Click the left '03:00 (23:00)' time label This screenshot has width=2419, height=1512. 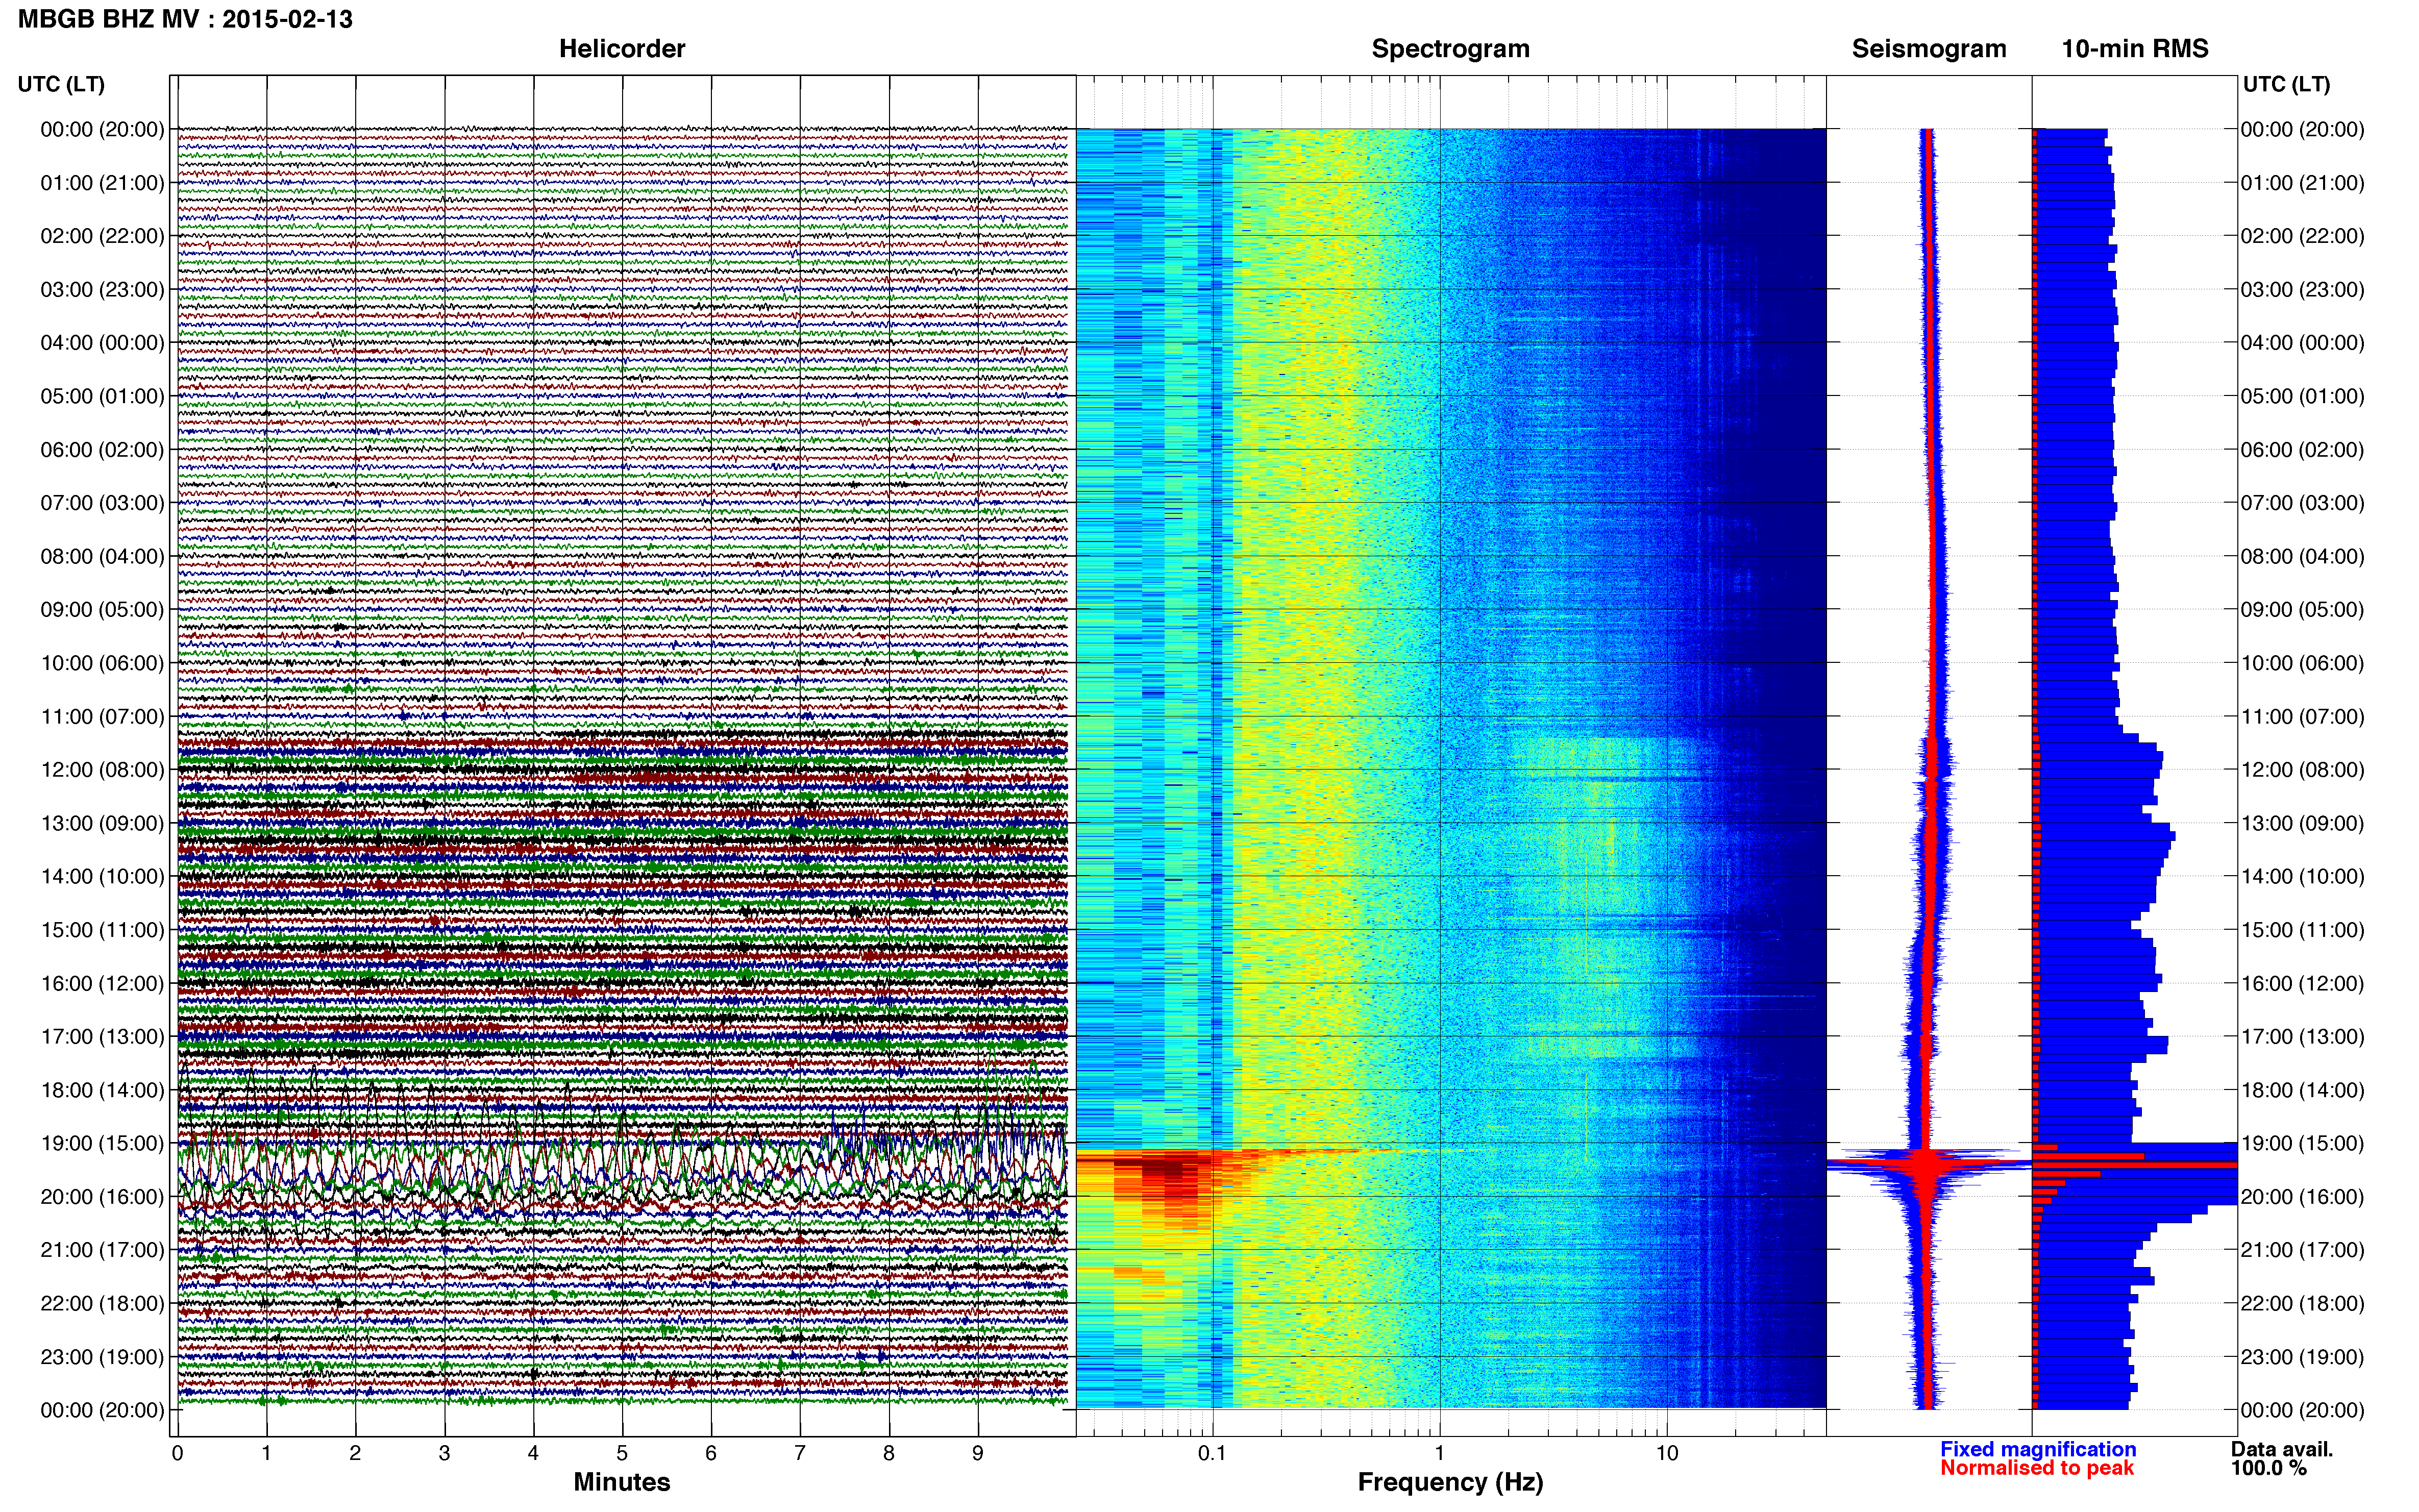point(102,290)
